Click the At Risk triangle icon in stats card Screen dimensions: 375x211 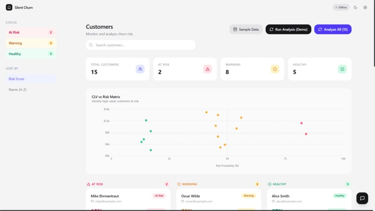[x=208, y=69]
